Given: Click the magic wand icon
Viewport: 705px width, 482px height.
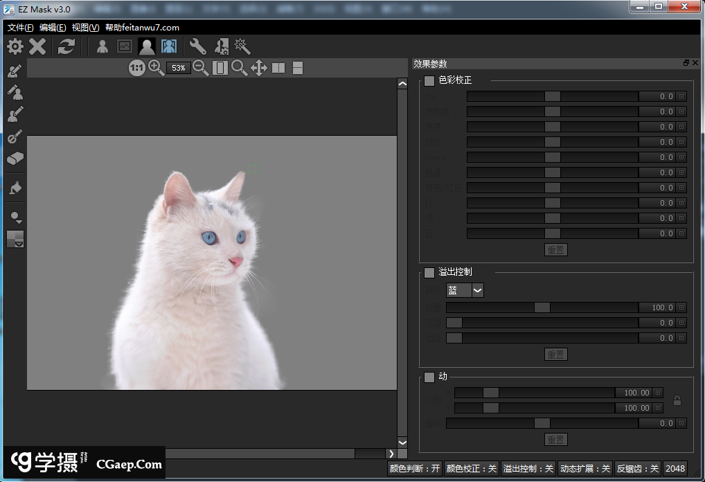Looking at the screenshot, I should 242,46.
